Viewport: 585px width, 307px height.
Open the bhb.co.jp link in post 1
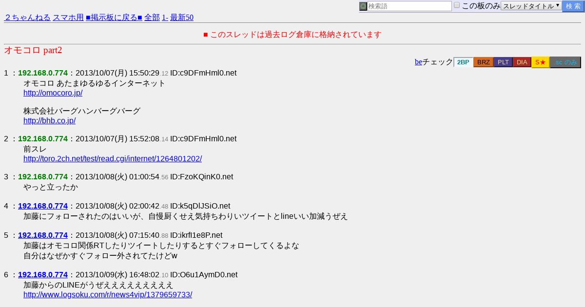[49, 120]
